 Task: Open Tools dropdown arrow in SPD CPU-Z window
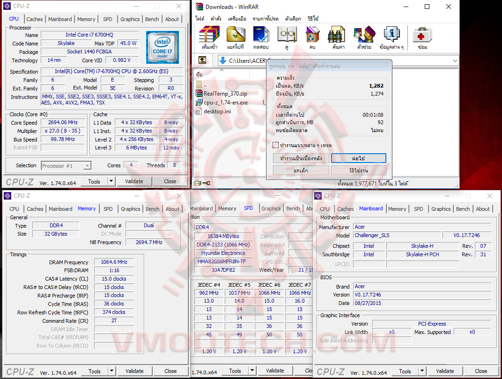(252, 371)
